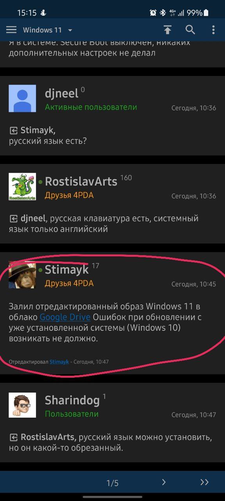This screenshot has height=501, width=225.
Task: Open the 1/5 page selector
Action: (x=112, y=483)
